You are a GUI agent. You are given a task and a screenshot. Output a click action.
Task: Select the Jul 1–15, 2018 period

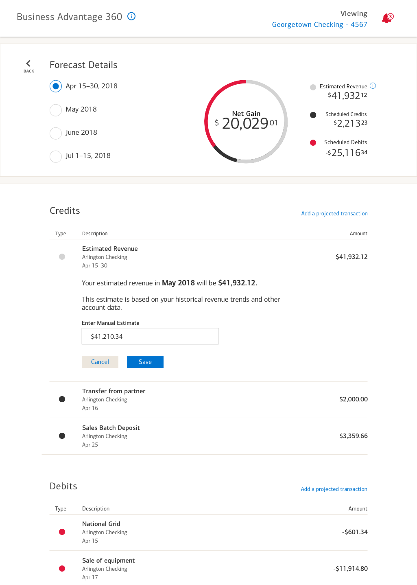point(56,156)
